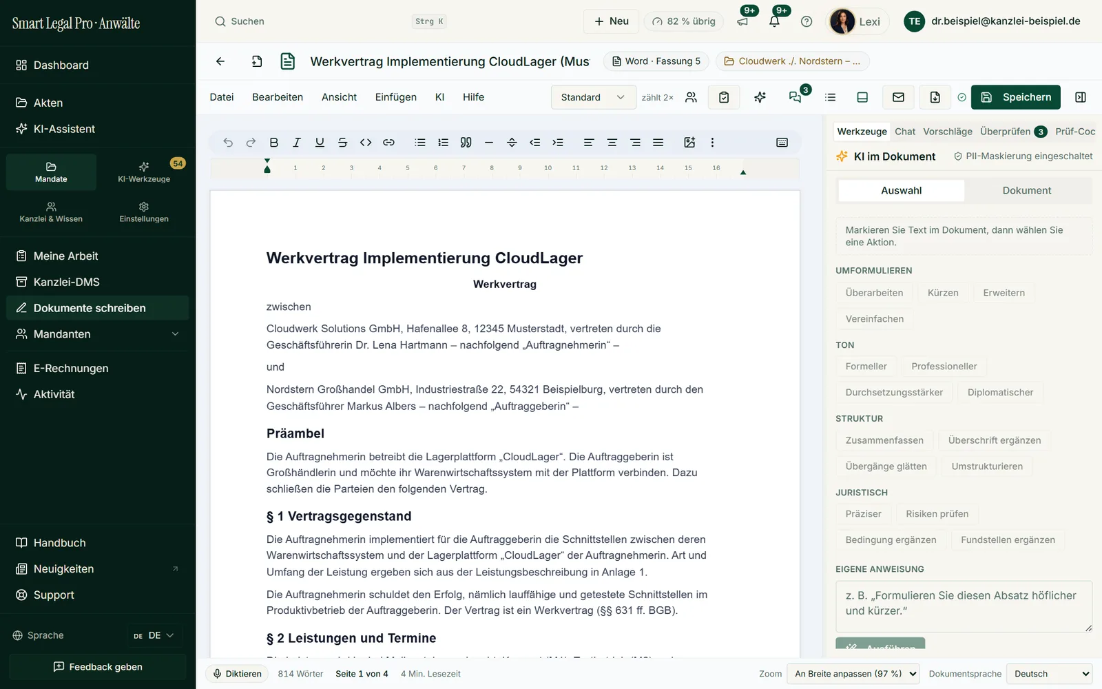Toggle the right side panel icon
This screenshot has width=1102, height=689.
point(1080,97)
